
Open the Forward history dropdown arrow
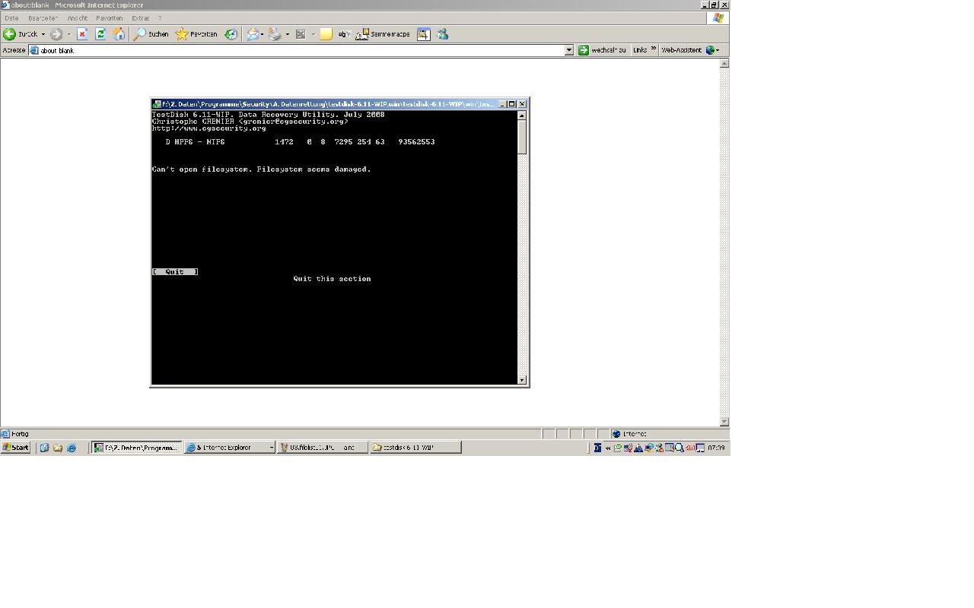pyautogui.click(x=68, y=34)
